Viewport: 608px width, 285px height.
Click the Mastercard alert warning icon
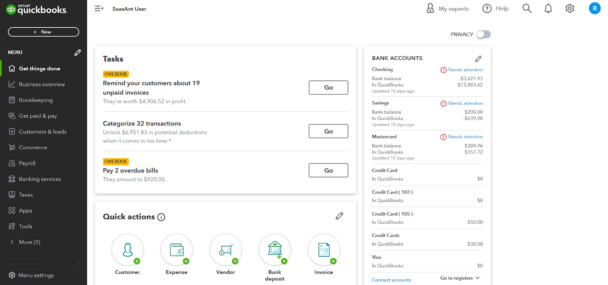point(443,137)
